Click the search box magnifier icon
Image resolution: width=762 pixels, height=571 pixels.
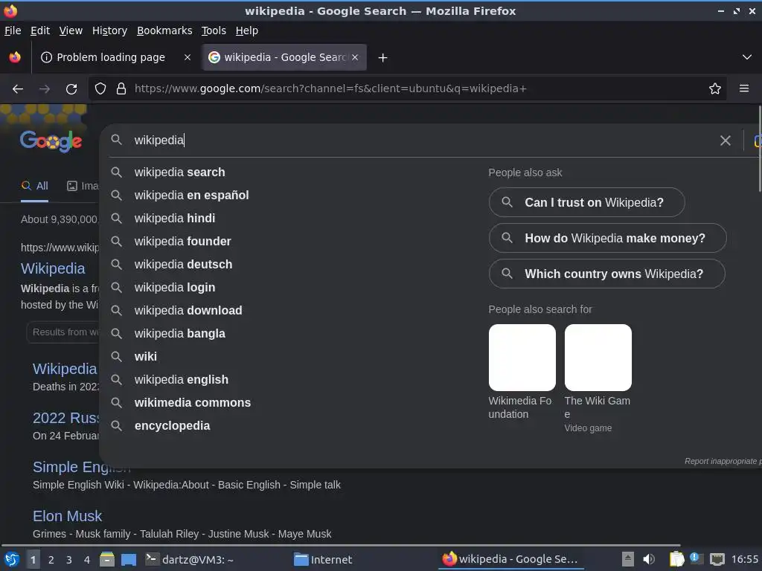pos(116,140)
